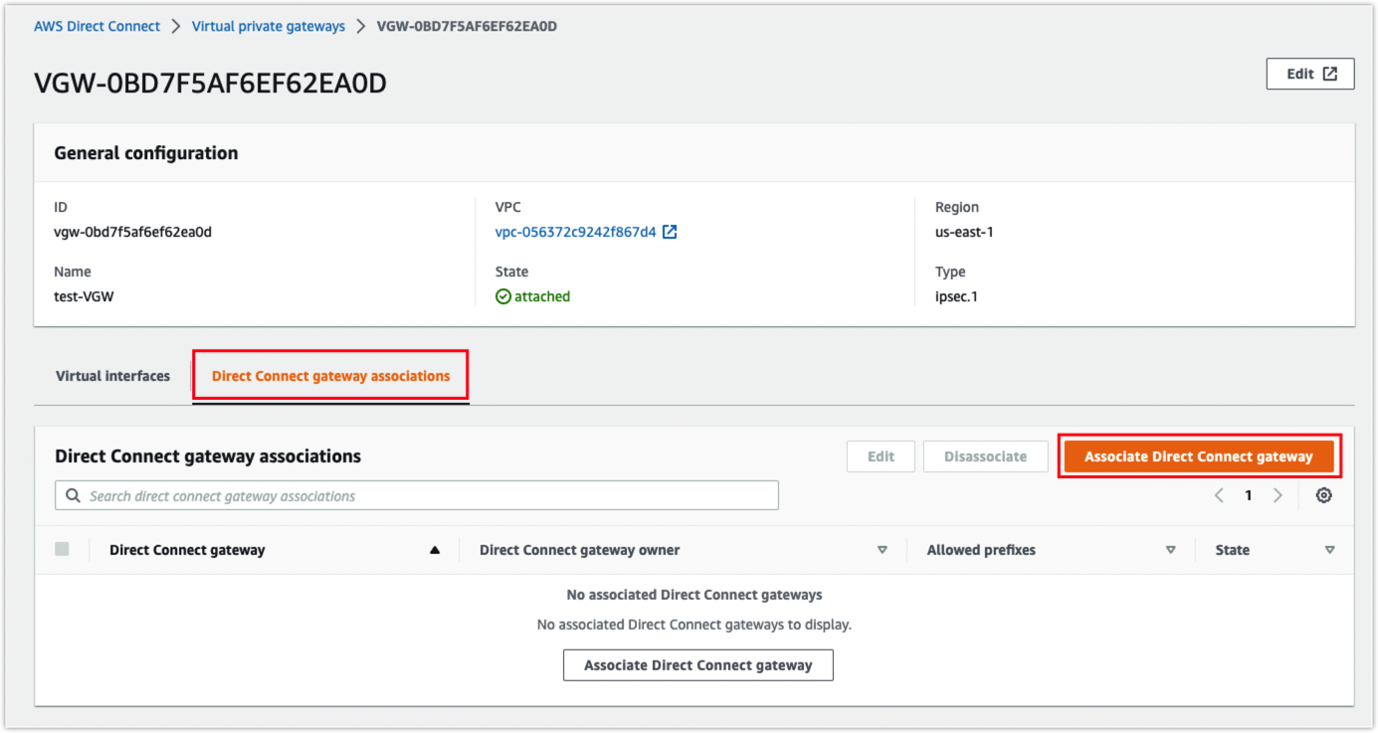The width and height of the screenshot is (1378, 733).
Task: Click the search magnifier icon
Action: [x=73, y=495]
